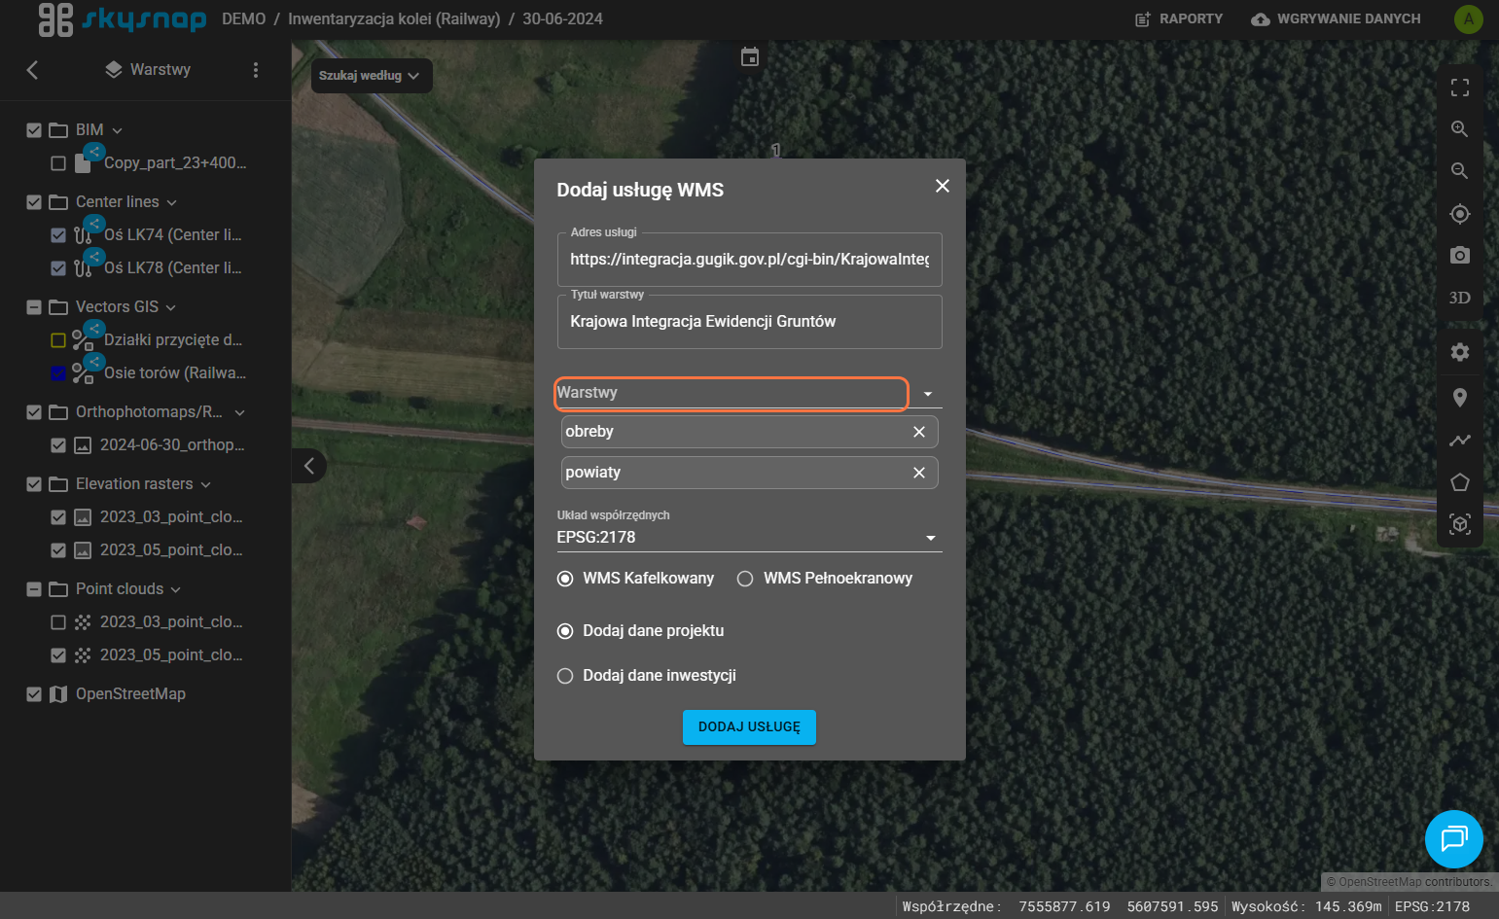Select the polyline measurement tool
1499x919 pixels.
pos(1459,441)
